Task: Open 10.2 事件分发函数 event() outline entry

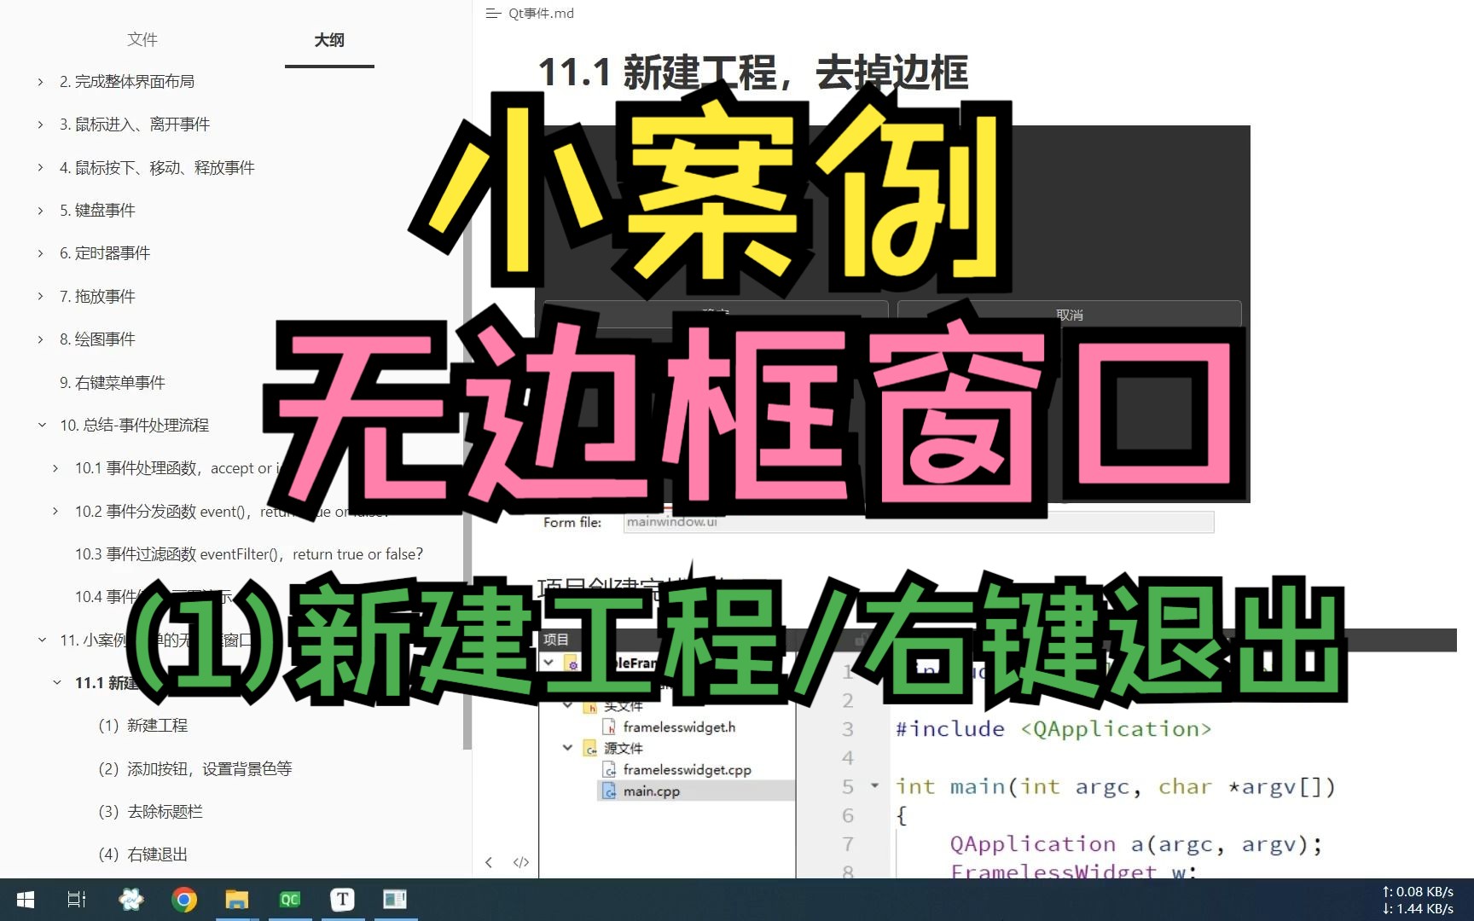Action: click(230, 511)
